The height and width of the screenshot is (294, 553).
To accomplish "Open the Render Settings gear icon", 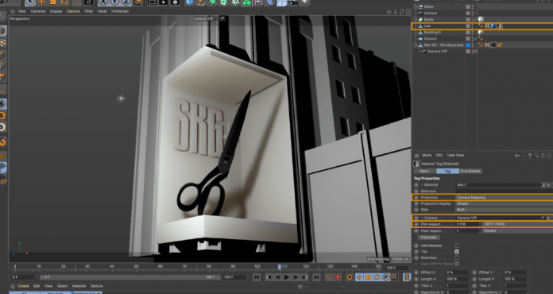I will pyautogui.click(x=175, y=2).
